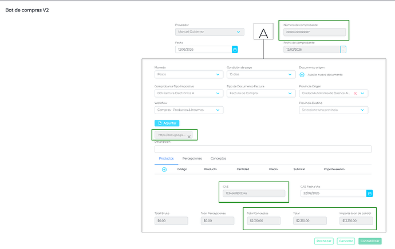Remove the attached docs.google link

click(189, 137)
